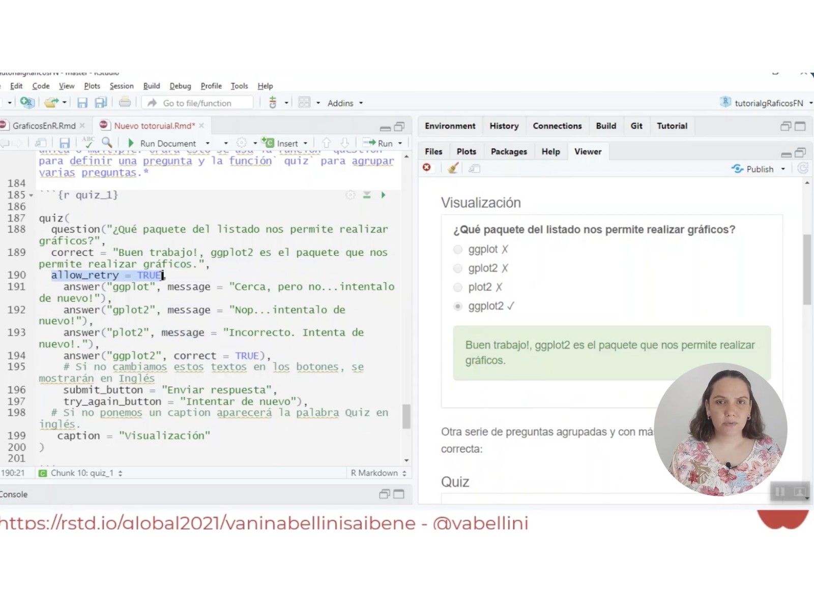This screenshot has height=610, width=814.
Task: Go to previous section up arrow
Action: click(x=327, y=143)
